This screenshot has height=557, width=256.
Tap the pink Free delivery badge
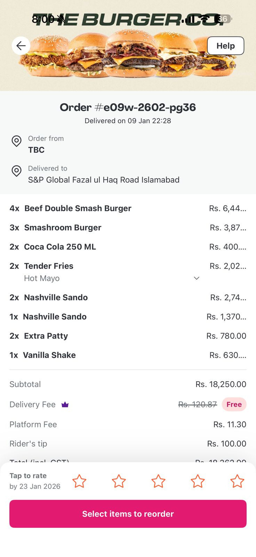tap(234, 405)
